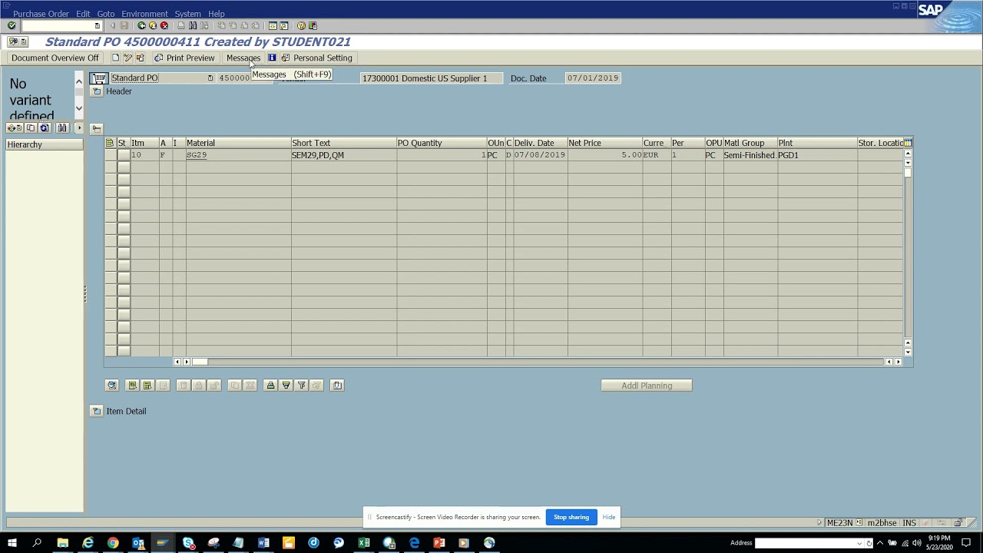This screenshot has width=983, height=553.
Task: Click the blue information icon beside Messages
Action: click(x=272, y=58)
